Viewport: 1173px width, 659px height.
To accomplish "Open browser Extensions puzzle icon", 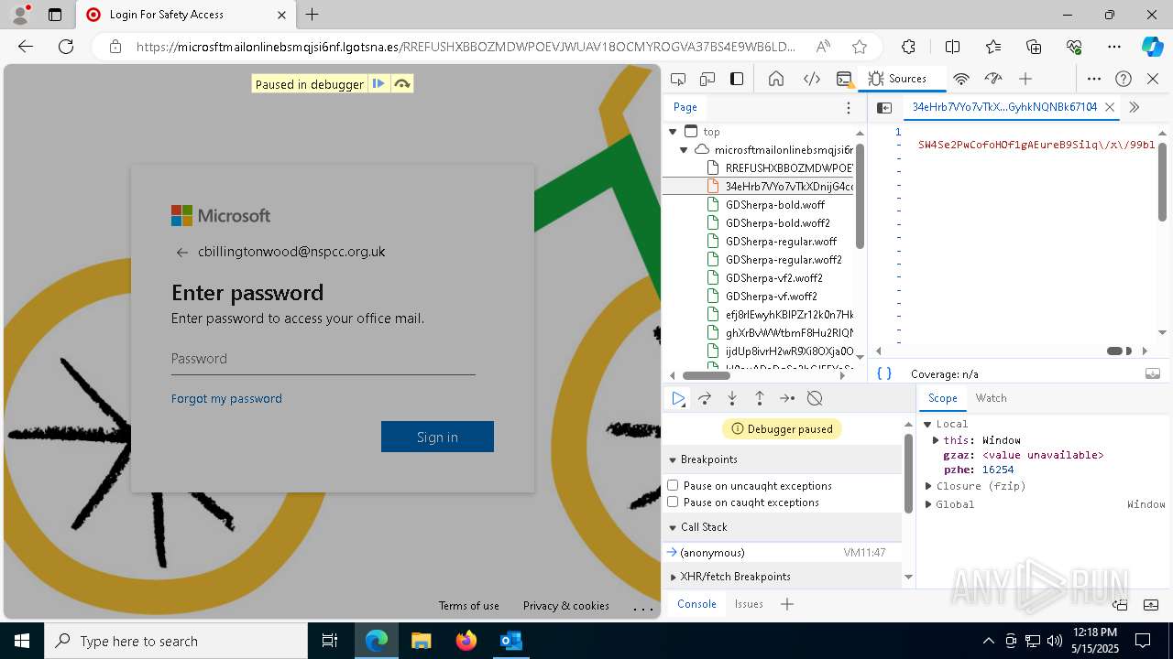I will (x=908, y=47).
